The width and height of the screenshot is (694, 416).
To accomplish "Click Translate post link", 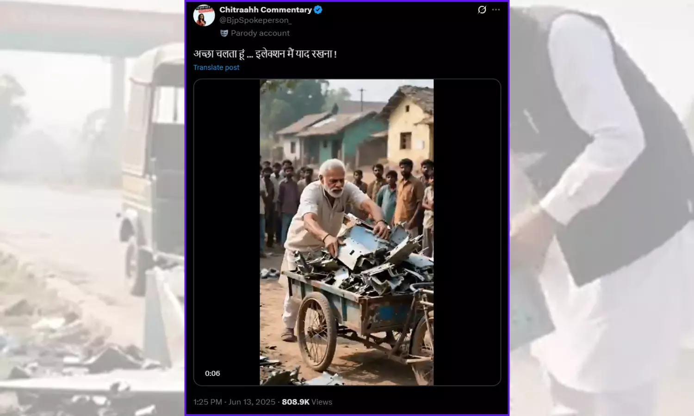I will point(216,67).
